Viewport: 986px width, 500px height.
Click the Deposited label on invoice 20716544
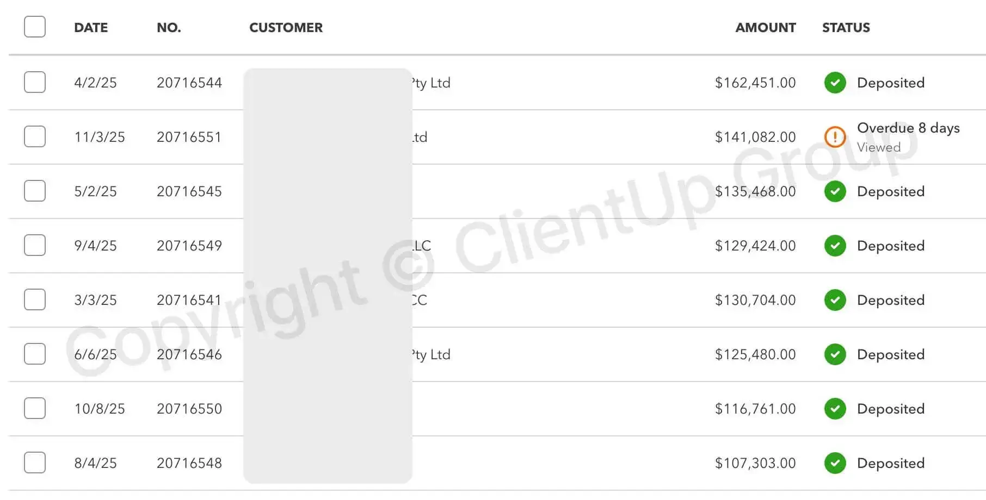pyautogui.click(x=890, y=83)
